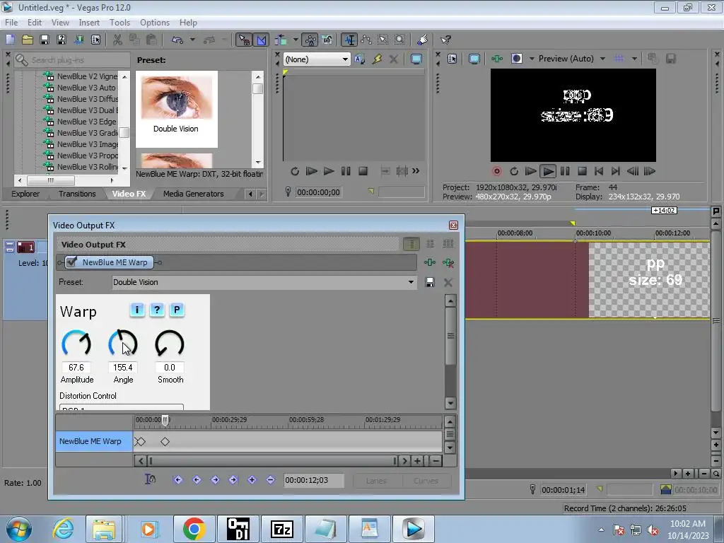Viewport: 724px width, 543px height.
Task: Open the Auto Ripple mode dropdown arrow
Action: 296,40
